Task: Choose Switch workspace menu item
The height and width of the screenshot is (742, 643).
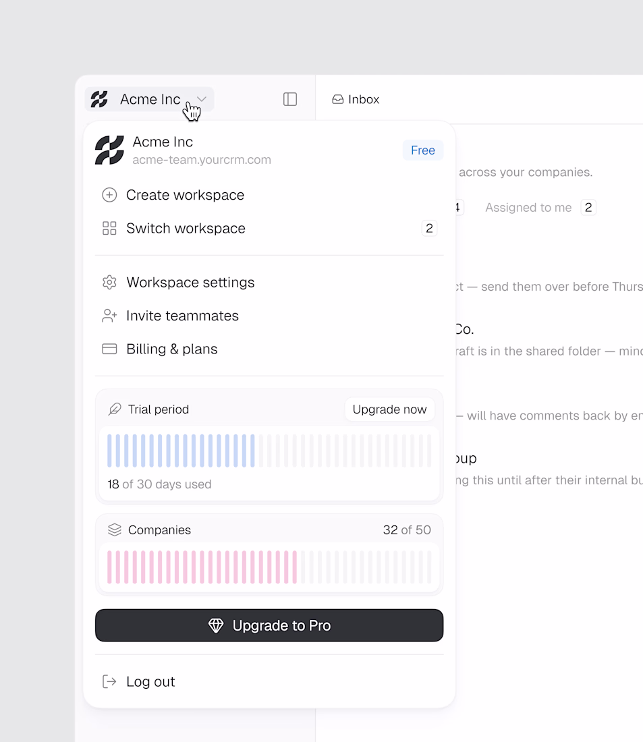Action: (x=269, y=228)
